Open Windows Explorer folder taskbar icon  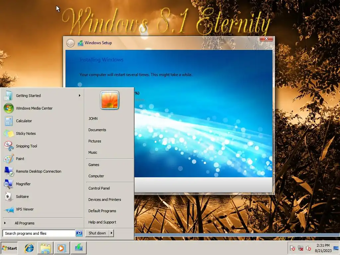(x=45, y=248)
